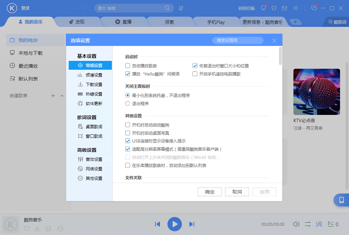Click the 搜索设置项 search field
Image resolution: width=349 pixels, height=235 pixels.
tap(237, 40)
